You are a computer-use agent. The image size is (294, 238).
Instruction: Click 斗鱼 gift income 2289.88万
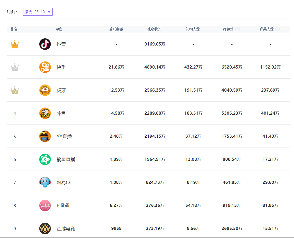tap(155, 113)
